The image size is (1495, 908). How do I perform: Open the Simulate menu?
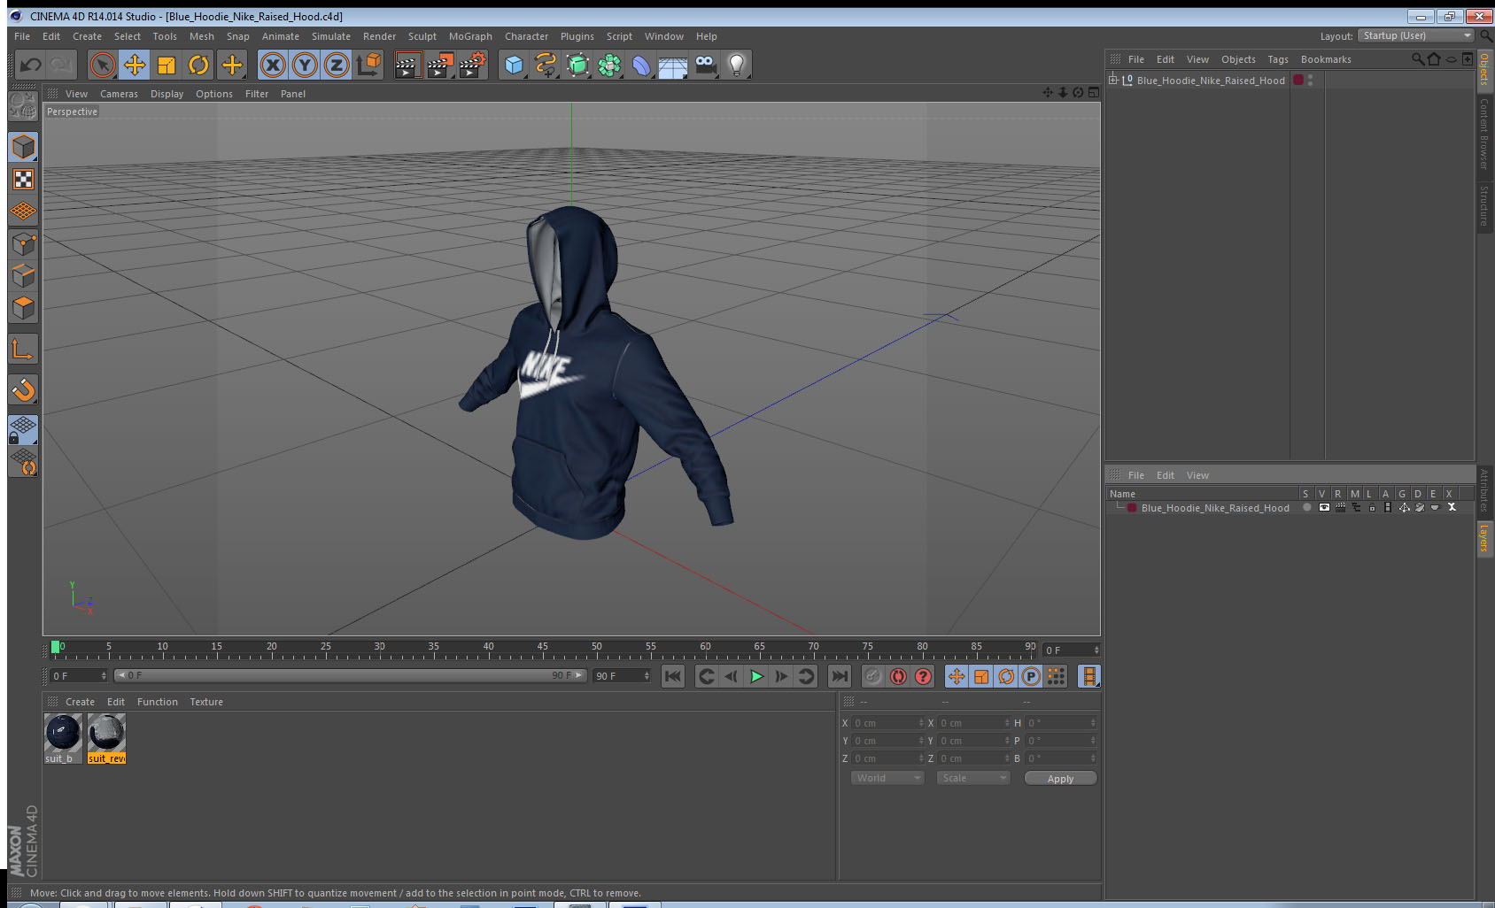pos(330,36)
